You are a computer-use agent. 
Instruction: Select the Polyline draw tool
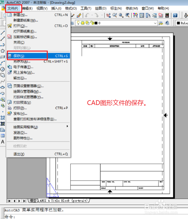point(3,45)
